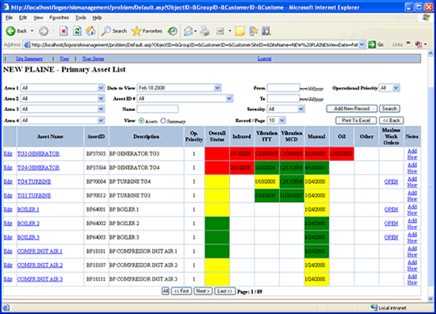
Task: Open the Edit menu
Action: (23, 17)
